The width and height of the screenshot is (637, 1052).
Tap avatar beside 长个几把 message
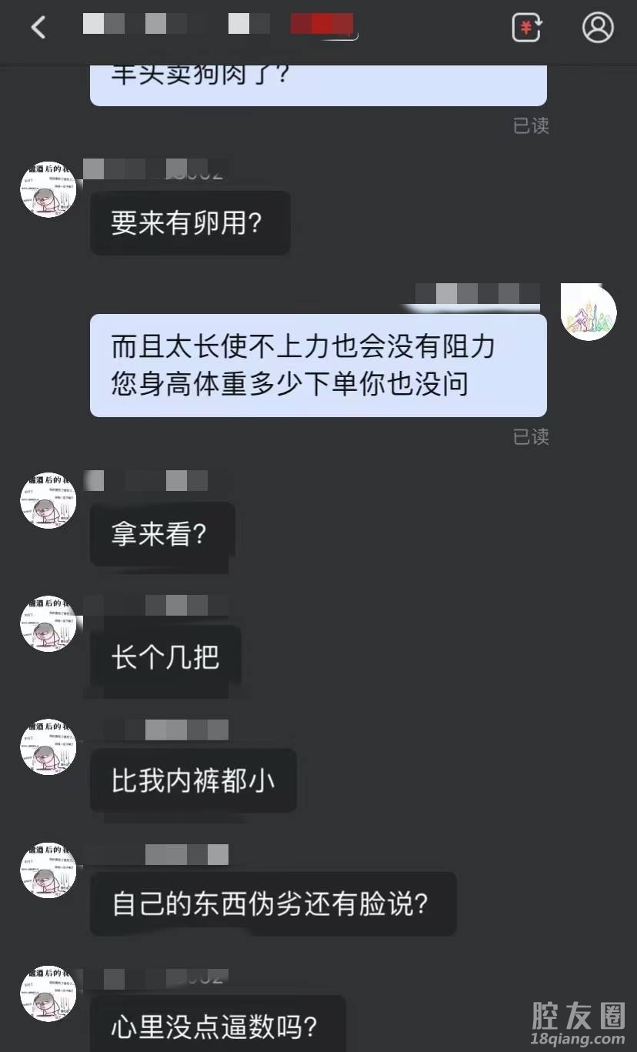tap(48, 623)
